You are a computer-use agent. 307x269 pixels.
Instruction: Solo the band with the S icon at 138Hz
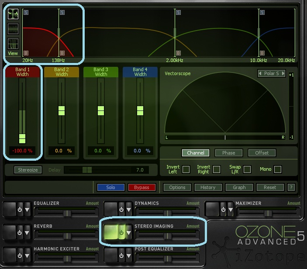pos(62,13)
